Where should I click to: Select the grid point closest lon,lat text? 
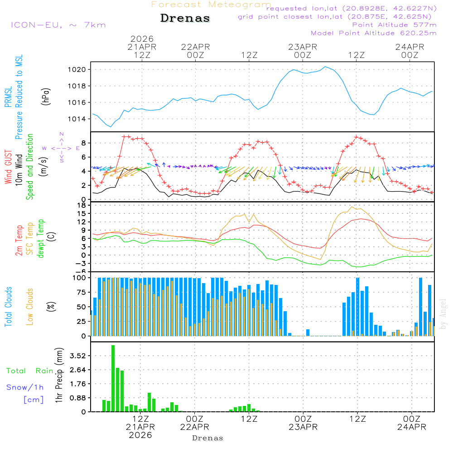337,17
